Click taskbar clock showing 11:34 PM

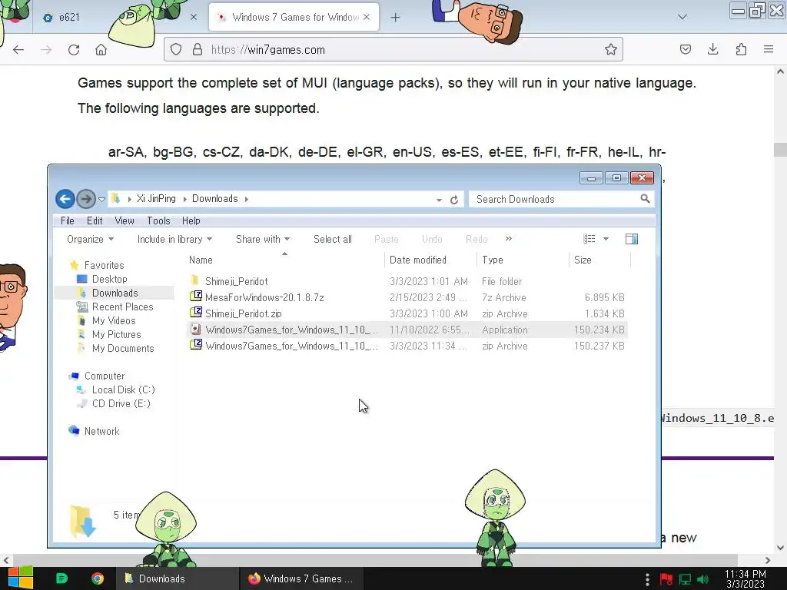[x=745, y=579]
